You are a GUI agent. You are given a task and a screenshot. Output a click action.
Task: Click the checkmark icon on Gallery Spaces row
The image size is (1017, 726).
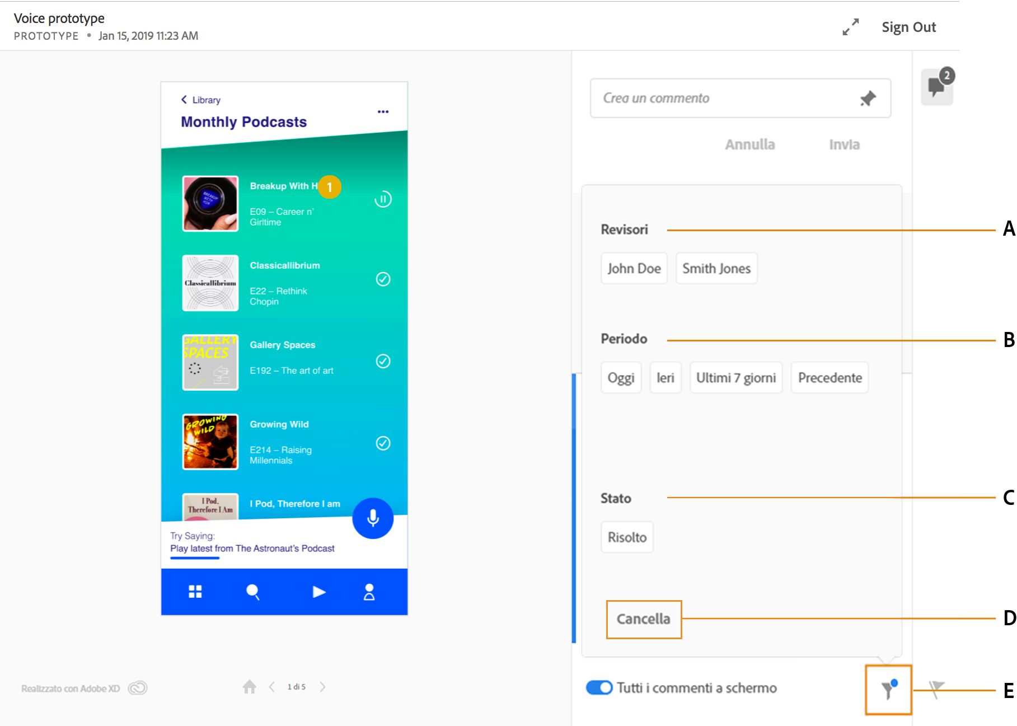coord(383,361)
